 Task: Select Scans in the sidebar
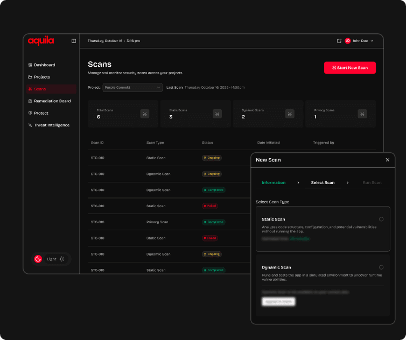tap(51, 89)
